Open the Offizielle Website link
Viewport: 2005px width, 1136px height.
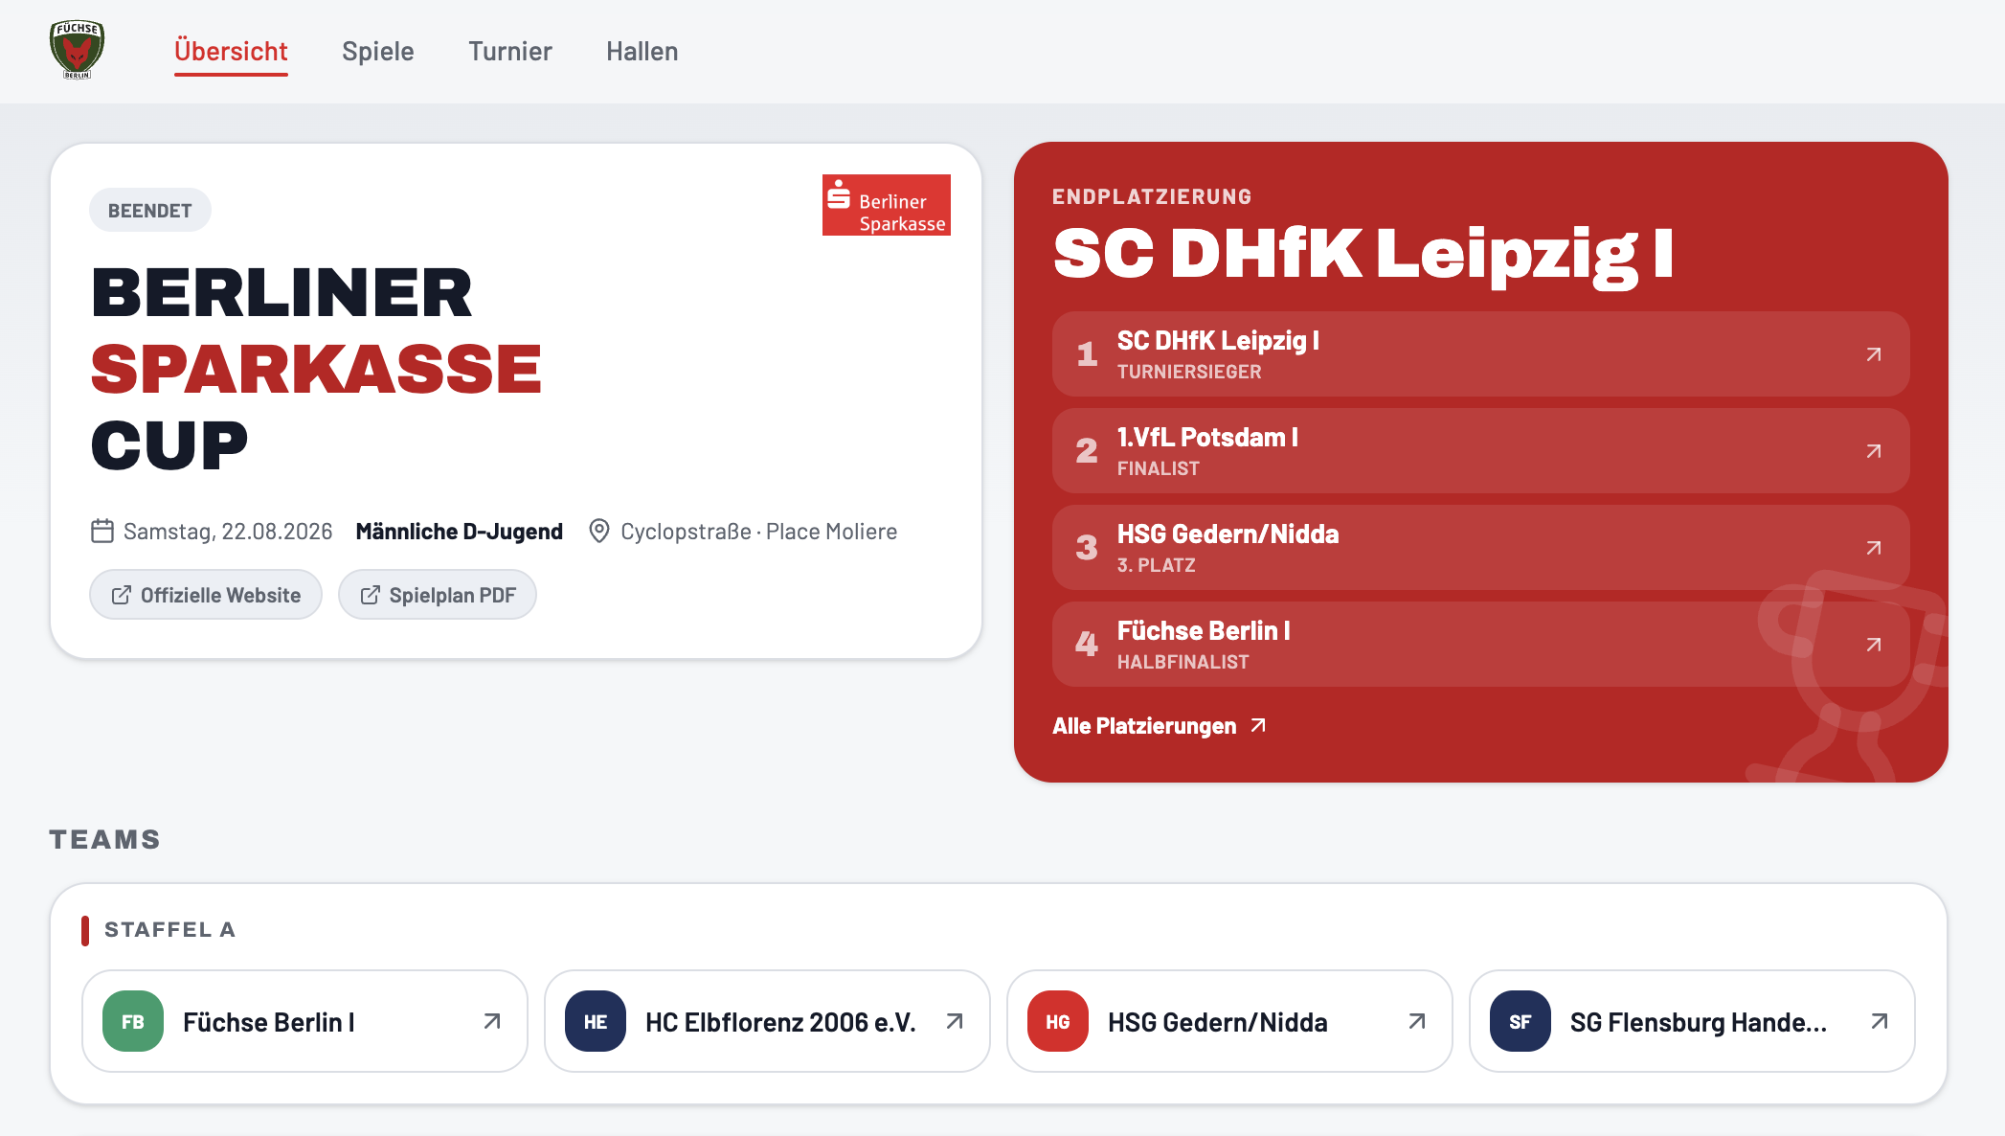point(206,595)
